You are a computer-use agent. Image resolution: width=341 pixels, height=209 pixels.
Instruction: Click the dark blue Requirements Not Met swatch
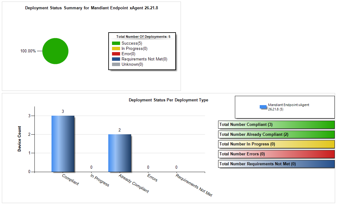(x=116, y=59)
